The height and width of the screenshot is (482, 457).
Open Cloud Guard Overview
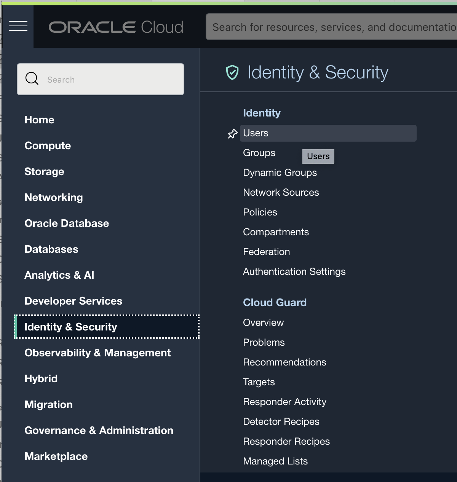(x=263, y=322)
